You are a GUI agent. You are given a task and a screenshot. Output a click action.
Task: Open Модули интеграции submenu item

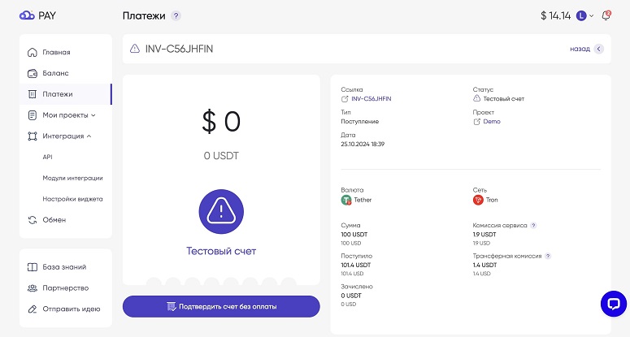pyautogui.click(x=72, y=178)
